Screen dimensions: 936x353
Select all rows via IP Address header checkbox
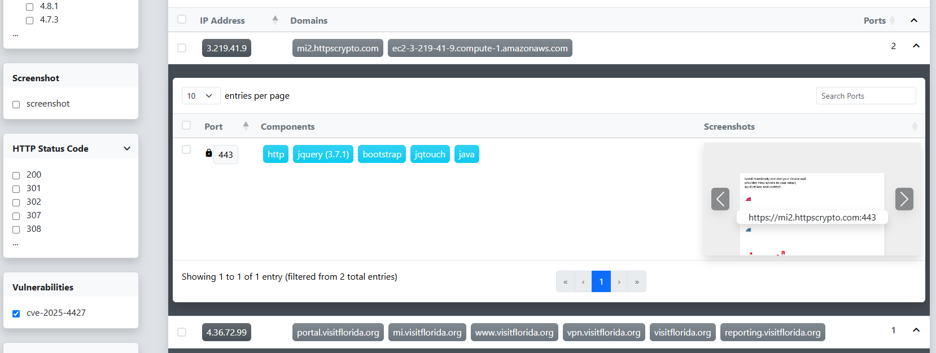182,19
